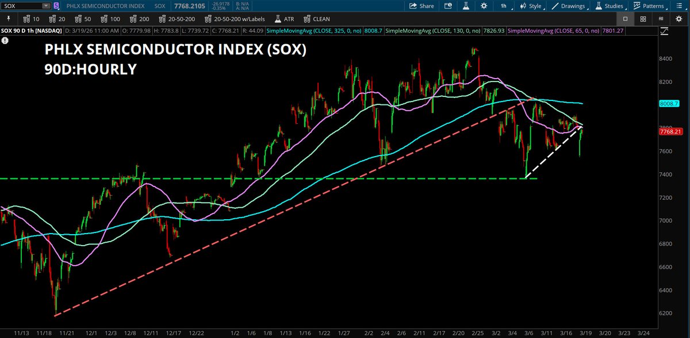Apply the 50 study set
690x338 pixels.
point(83,19)
